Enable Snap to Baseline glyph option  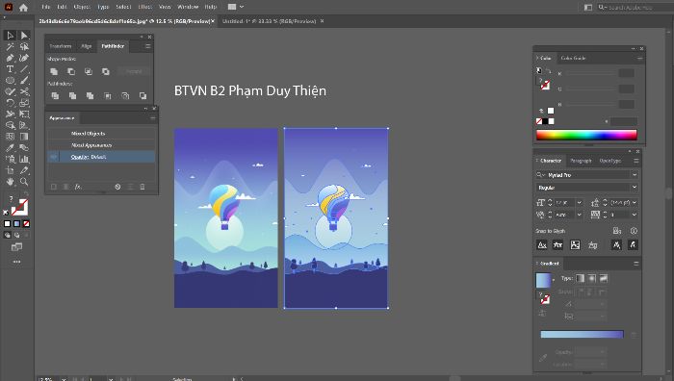point(542,244)
